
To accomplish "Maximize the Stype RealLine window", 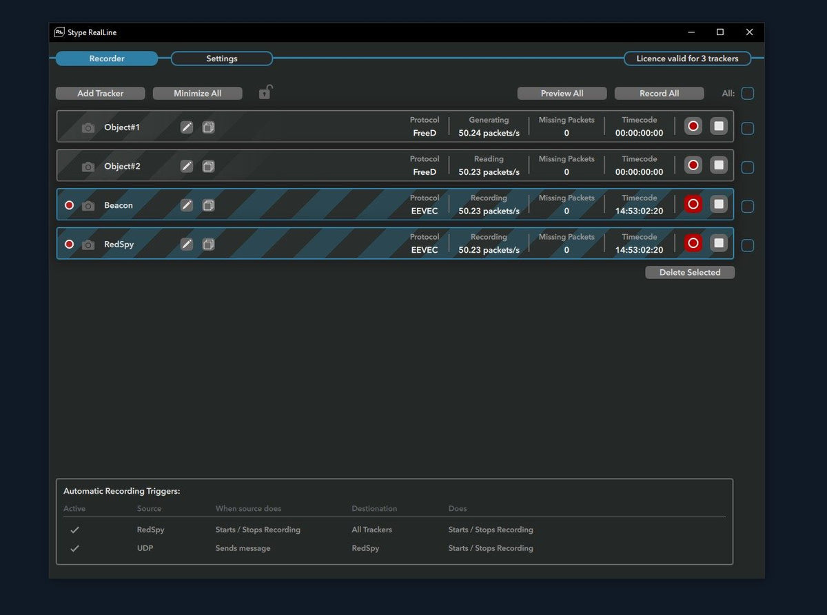I will [x=720, y=32].
